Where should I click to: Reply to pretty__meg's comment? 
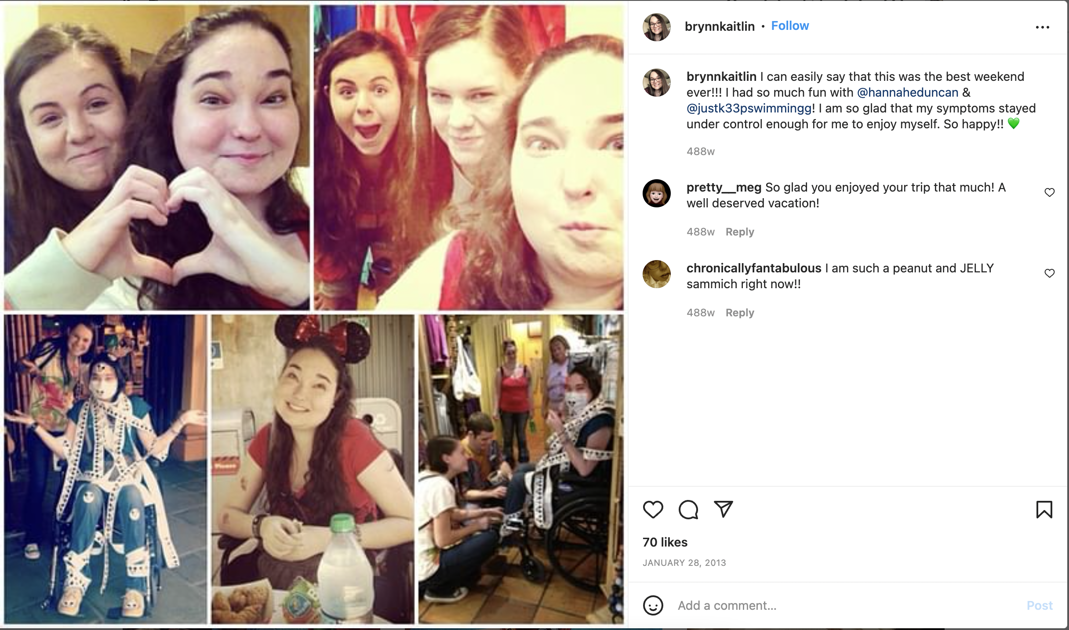[740, 232]
